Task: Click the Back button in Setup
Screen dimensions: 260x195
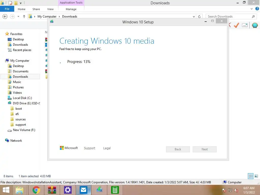Action: [x=178, y=149]
